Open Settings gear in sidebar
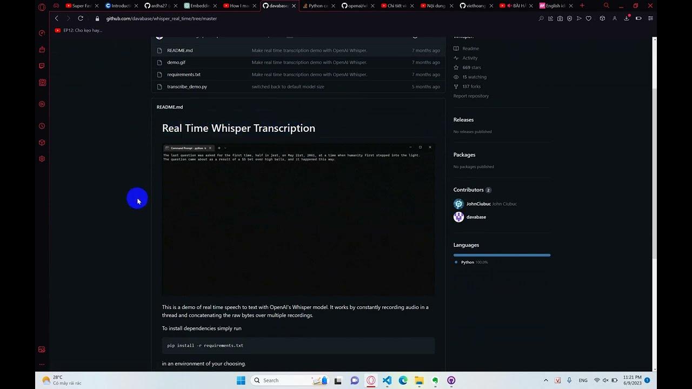This screenshot has width=692, height=389. (42, 159)
